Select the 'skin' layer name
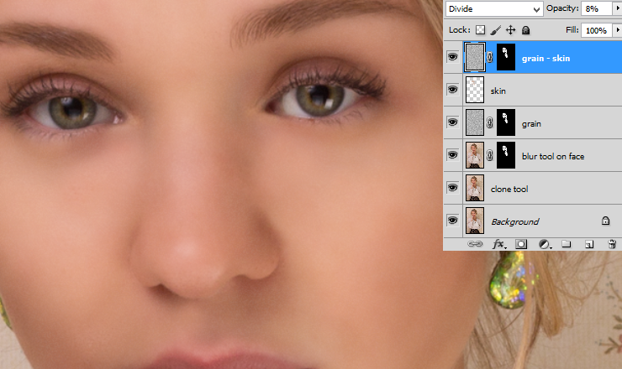The height and width of the screenshot is (369, 622). (x=498, y=91)
